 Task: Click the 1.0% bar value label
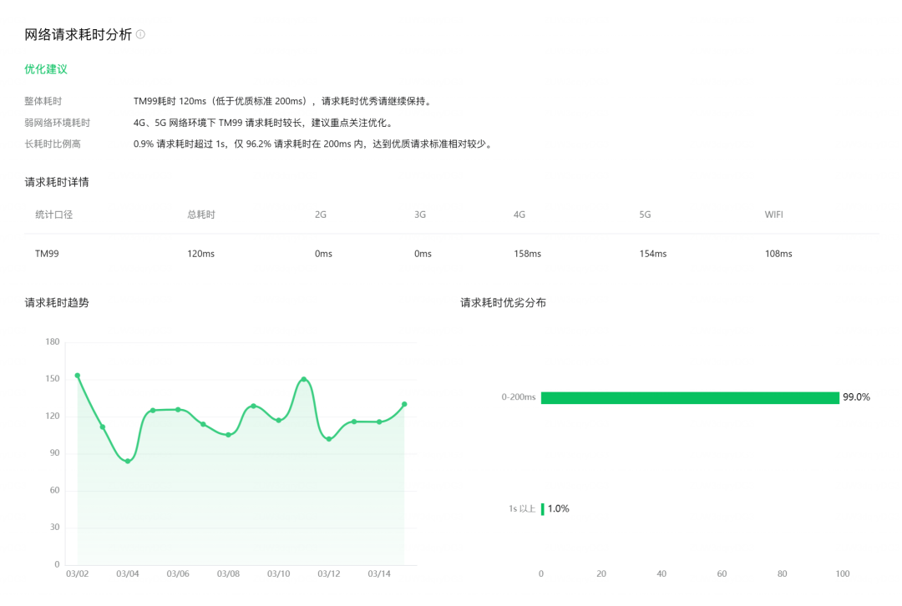(x=559, y=509)
